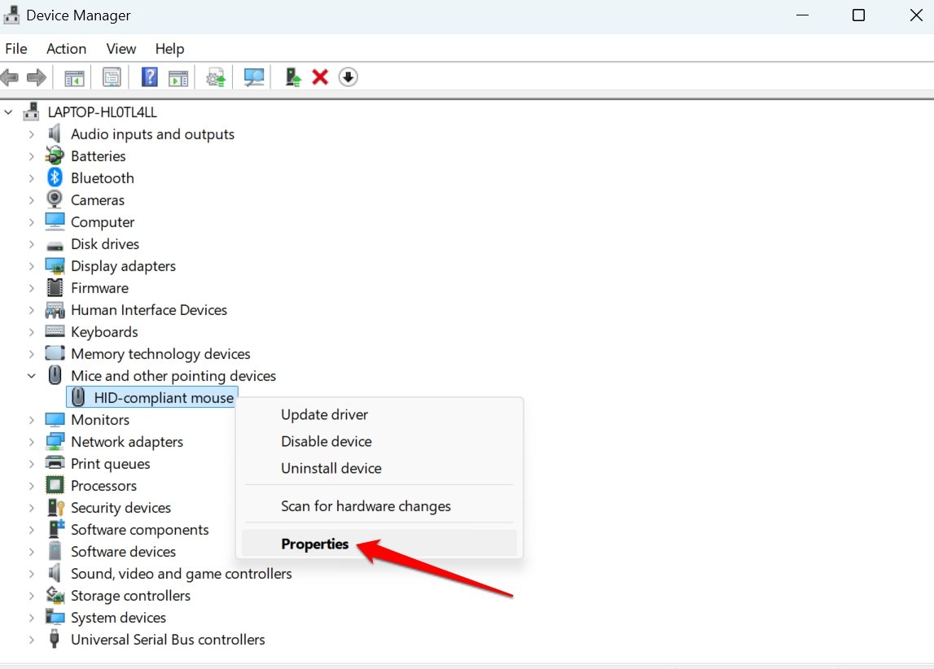Expand the Human Interface Devices node

pos(32,310)
